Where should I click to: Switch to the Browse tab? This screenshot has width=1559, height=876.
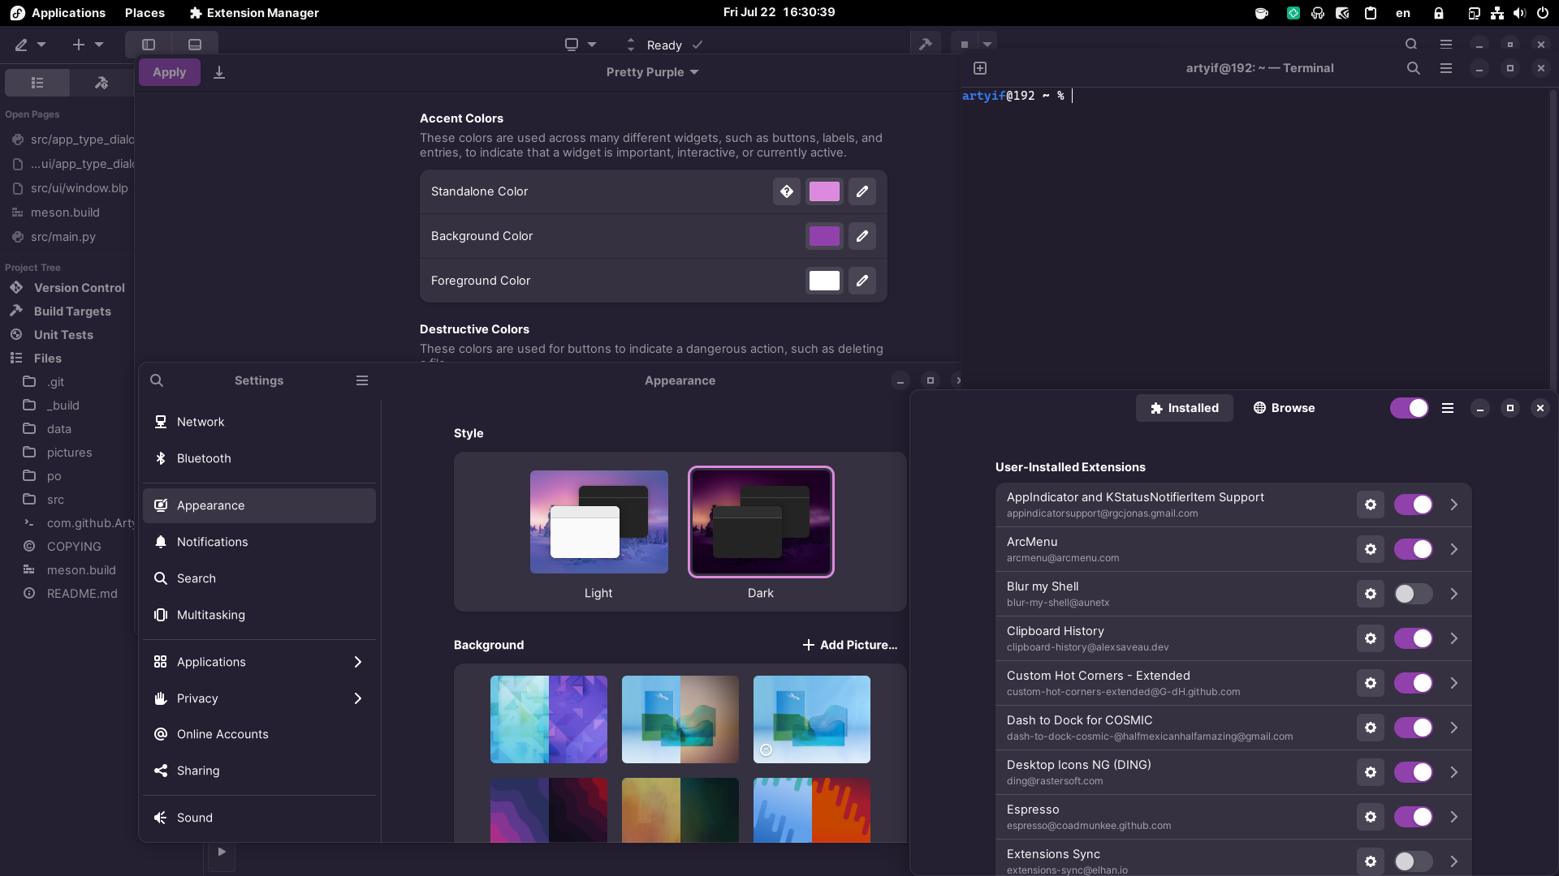tap(1284, 408)
